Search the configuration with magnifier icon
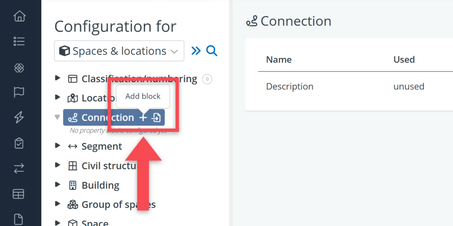The image size is (453, 226). tap(212, 51)
